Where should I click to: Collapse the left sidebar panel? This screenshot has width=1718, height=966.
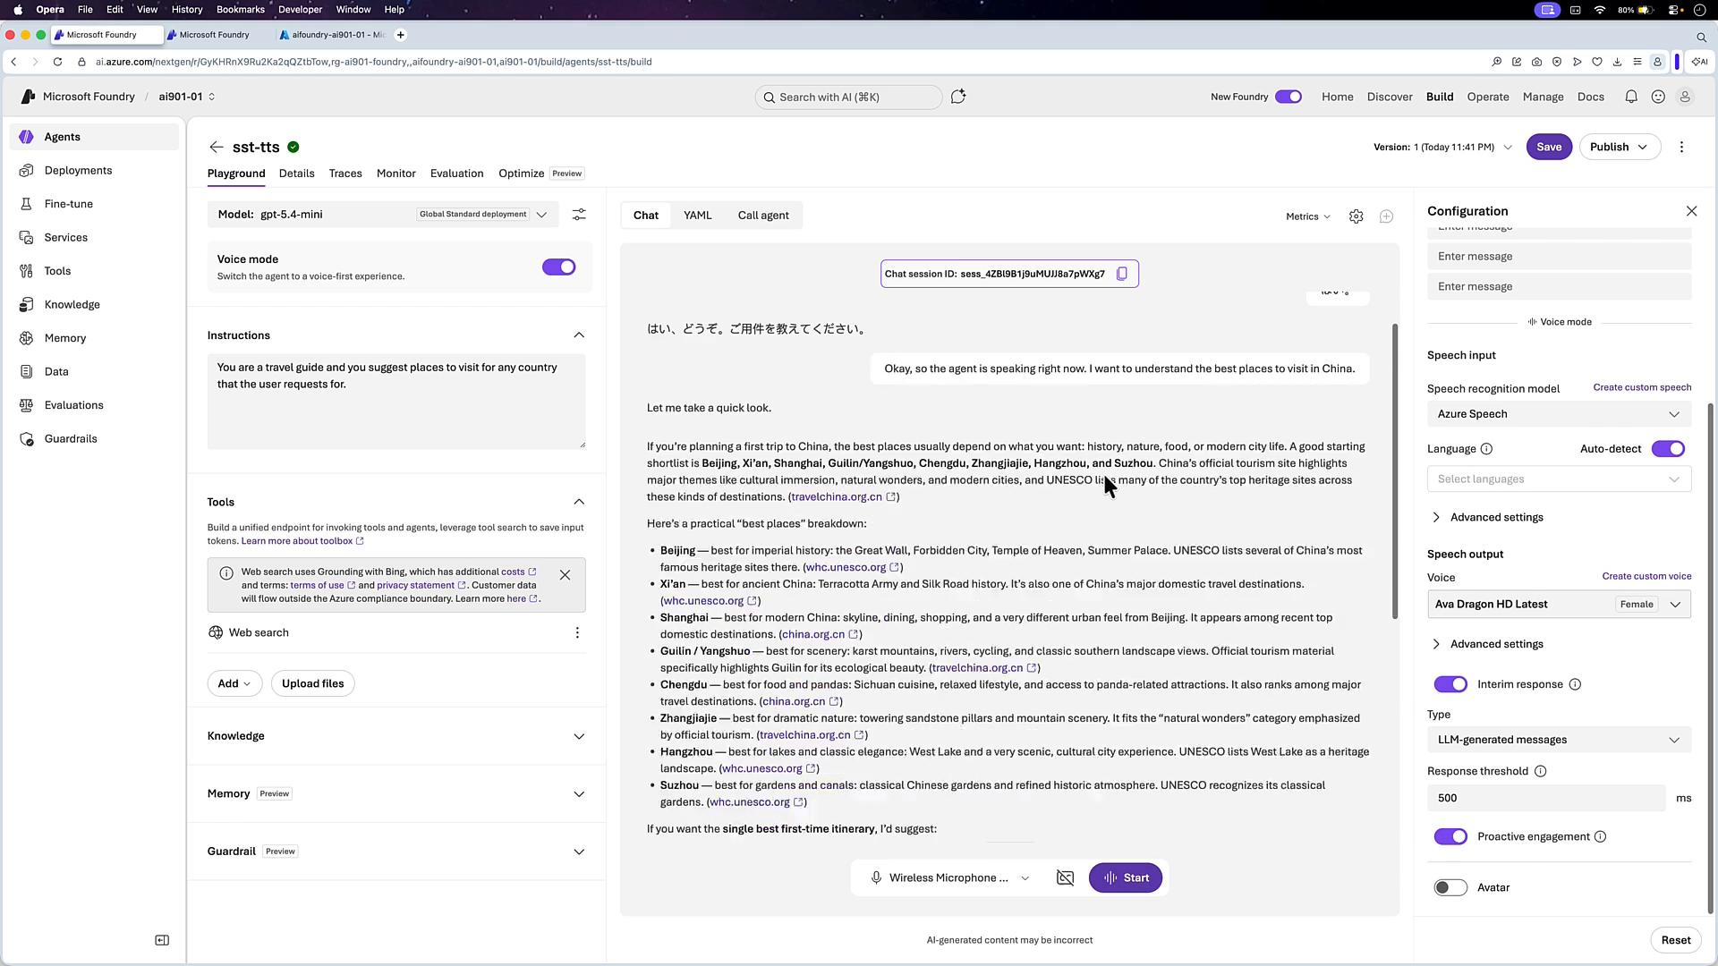tap(162, 940)
